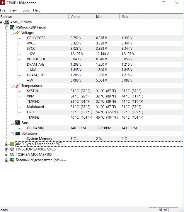Collapse the ASRock X399 Taichi node
Viewport: 184px width, 212px height.
[6, 28]
